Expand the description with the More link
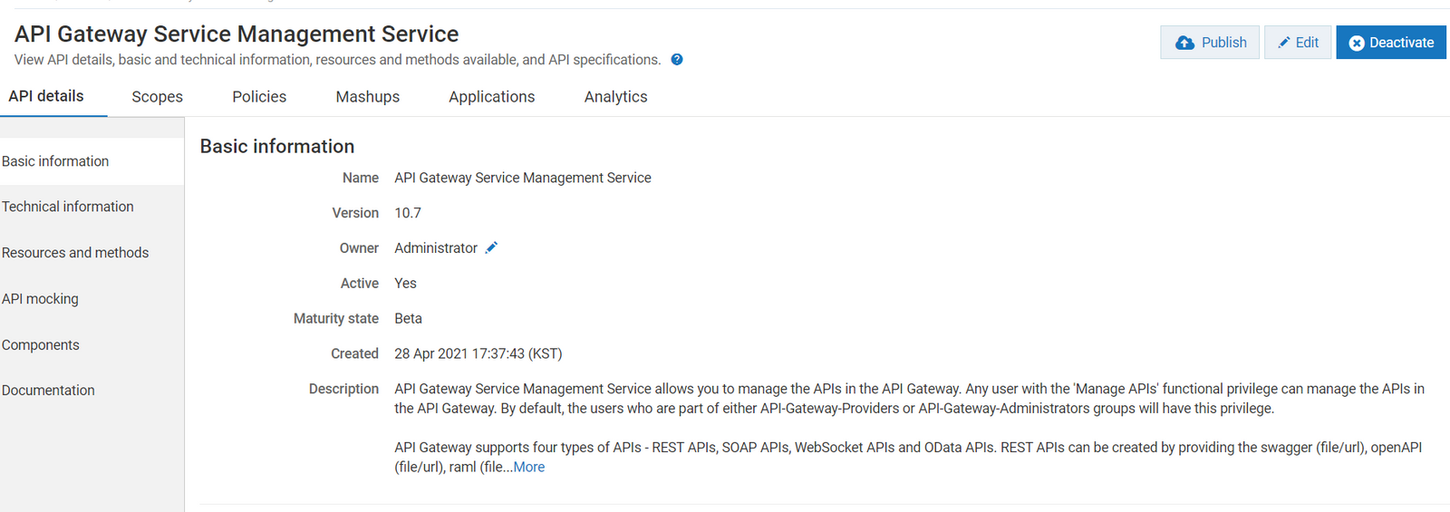1450x512 pixels. coord(529,467)
